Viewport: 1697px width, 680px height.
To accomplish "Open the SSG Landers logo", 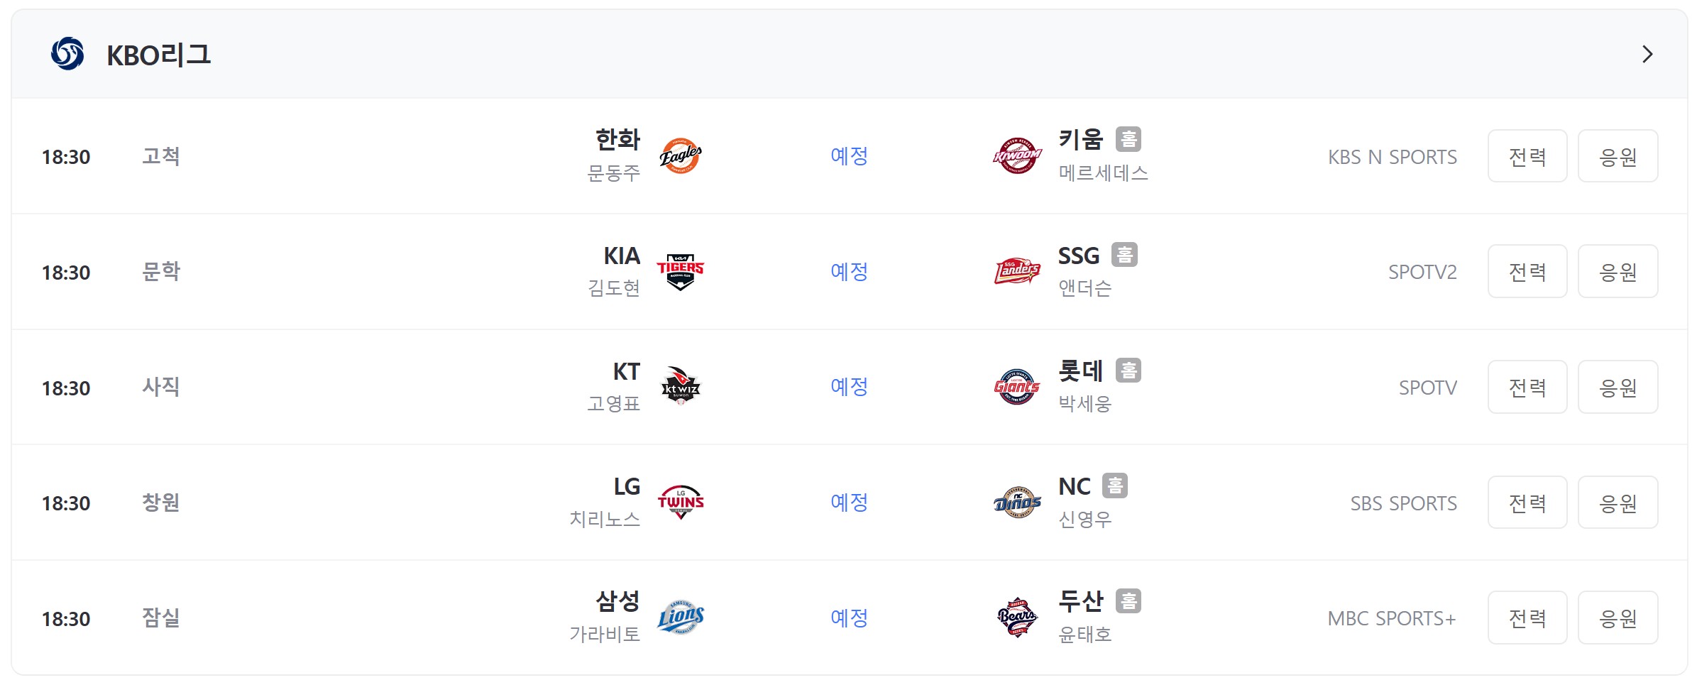I will pyautogui.click(x=1017, y=272).
